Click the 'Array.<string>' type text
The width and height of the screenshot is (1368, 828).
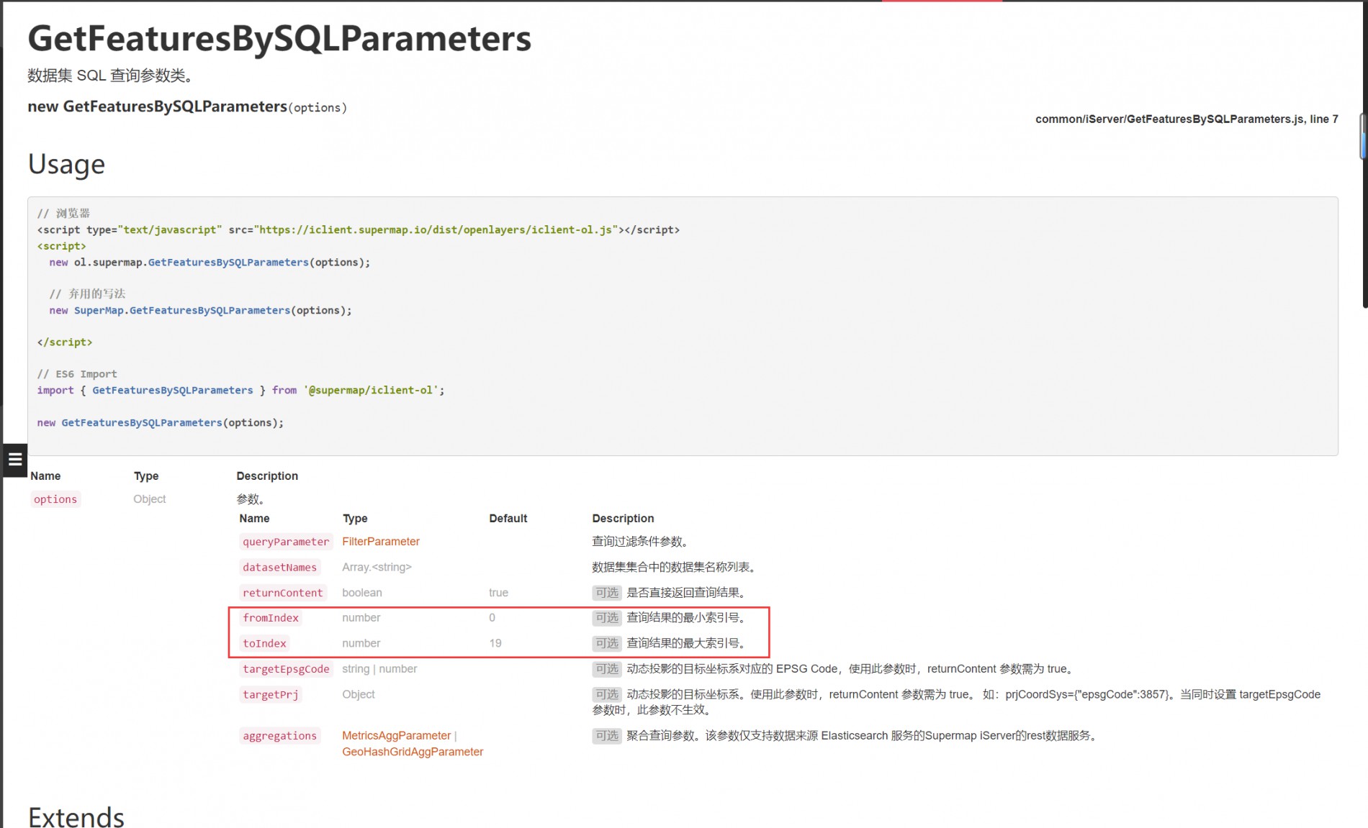click(377, 568)
